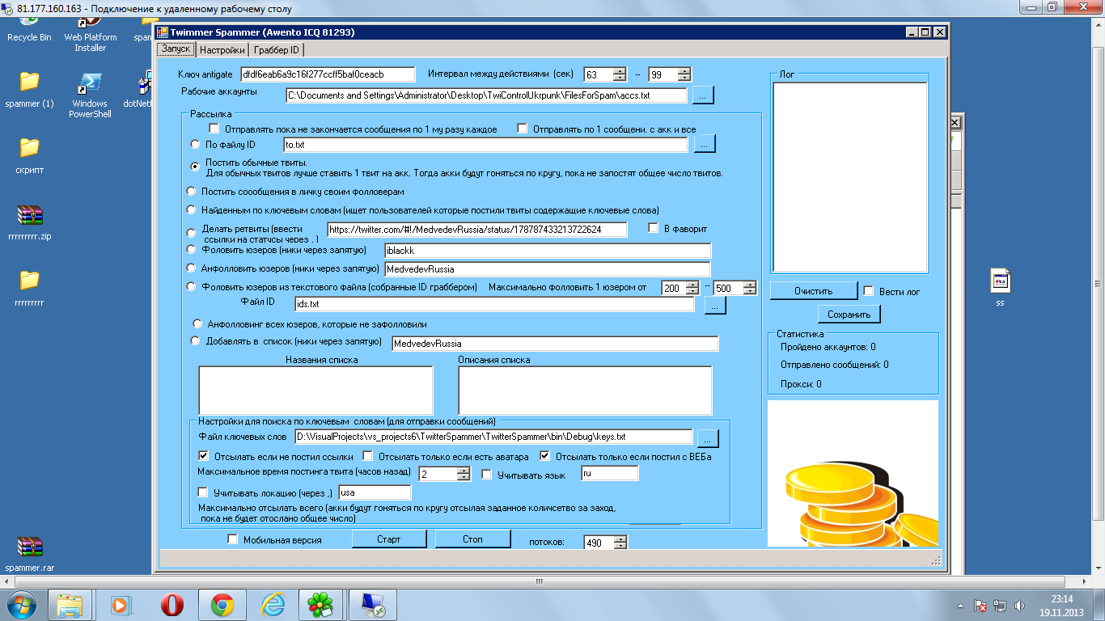Click the Названия списка text area

coord(315,391)
